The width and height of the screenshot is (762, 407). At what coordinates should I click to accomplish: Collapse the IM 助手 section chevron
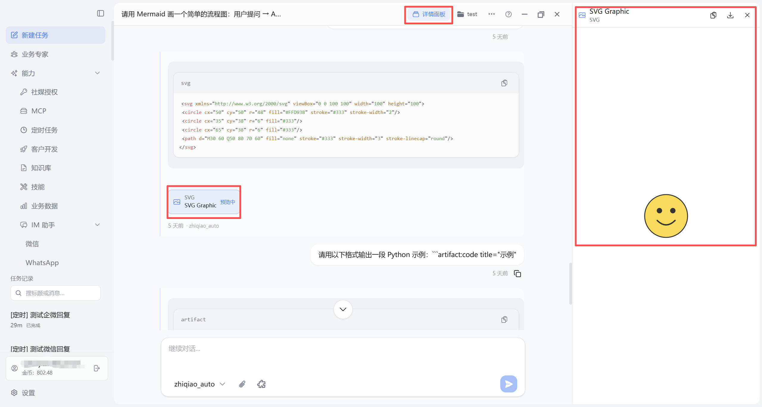pyautogui.click(x=97, y=225)
